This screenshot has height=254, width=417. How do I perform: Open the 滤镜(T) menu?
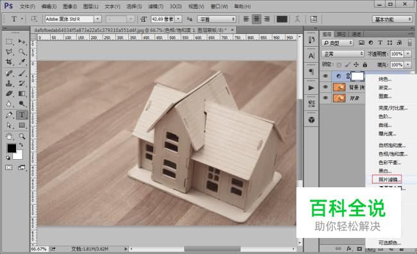pyautogui.click(x=156, y=6)
